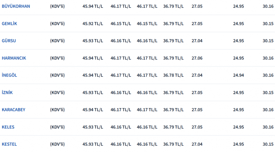Click the 24.94 value in İnegöl row

(x=239, y=75)
